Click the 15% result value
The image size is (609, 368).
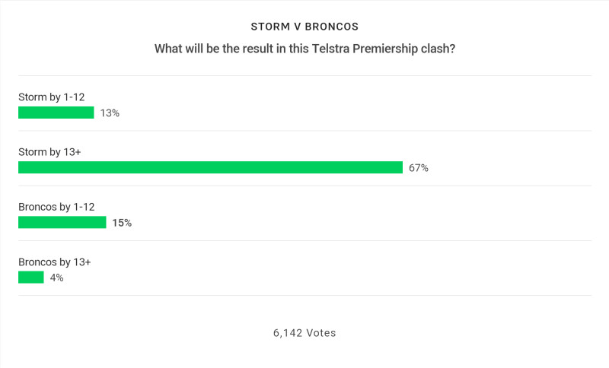click(122, 223)
